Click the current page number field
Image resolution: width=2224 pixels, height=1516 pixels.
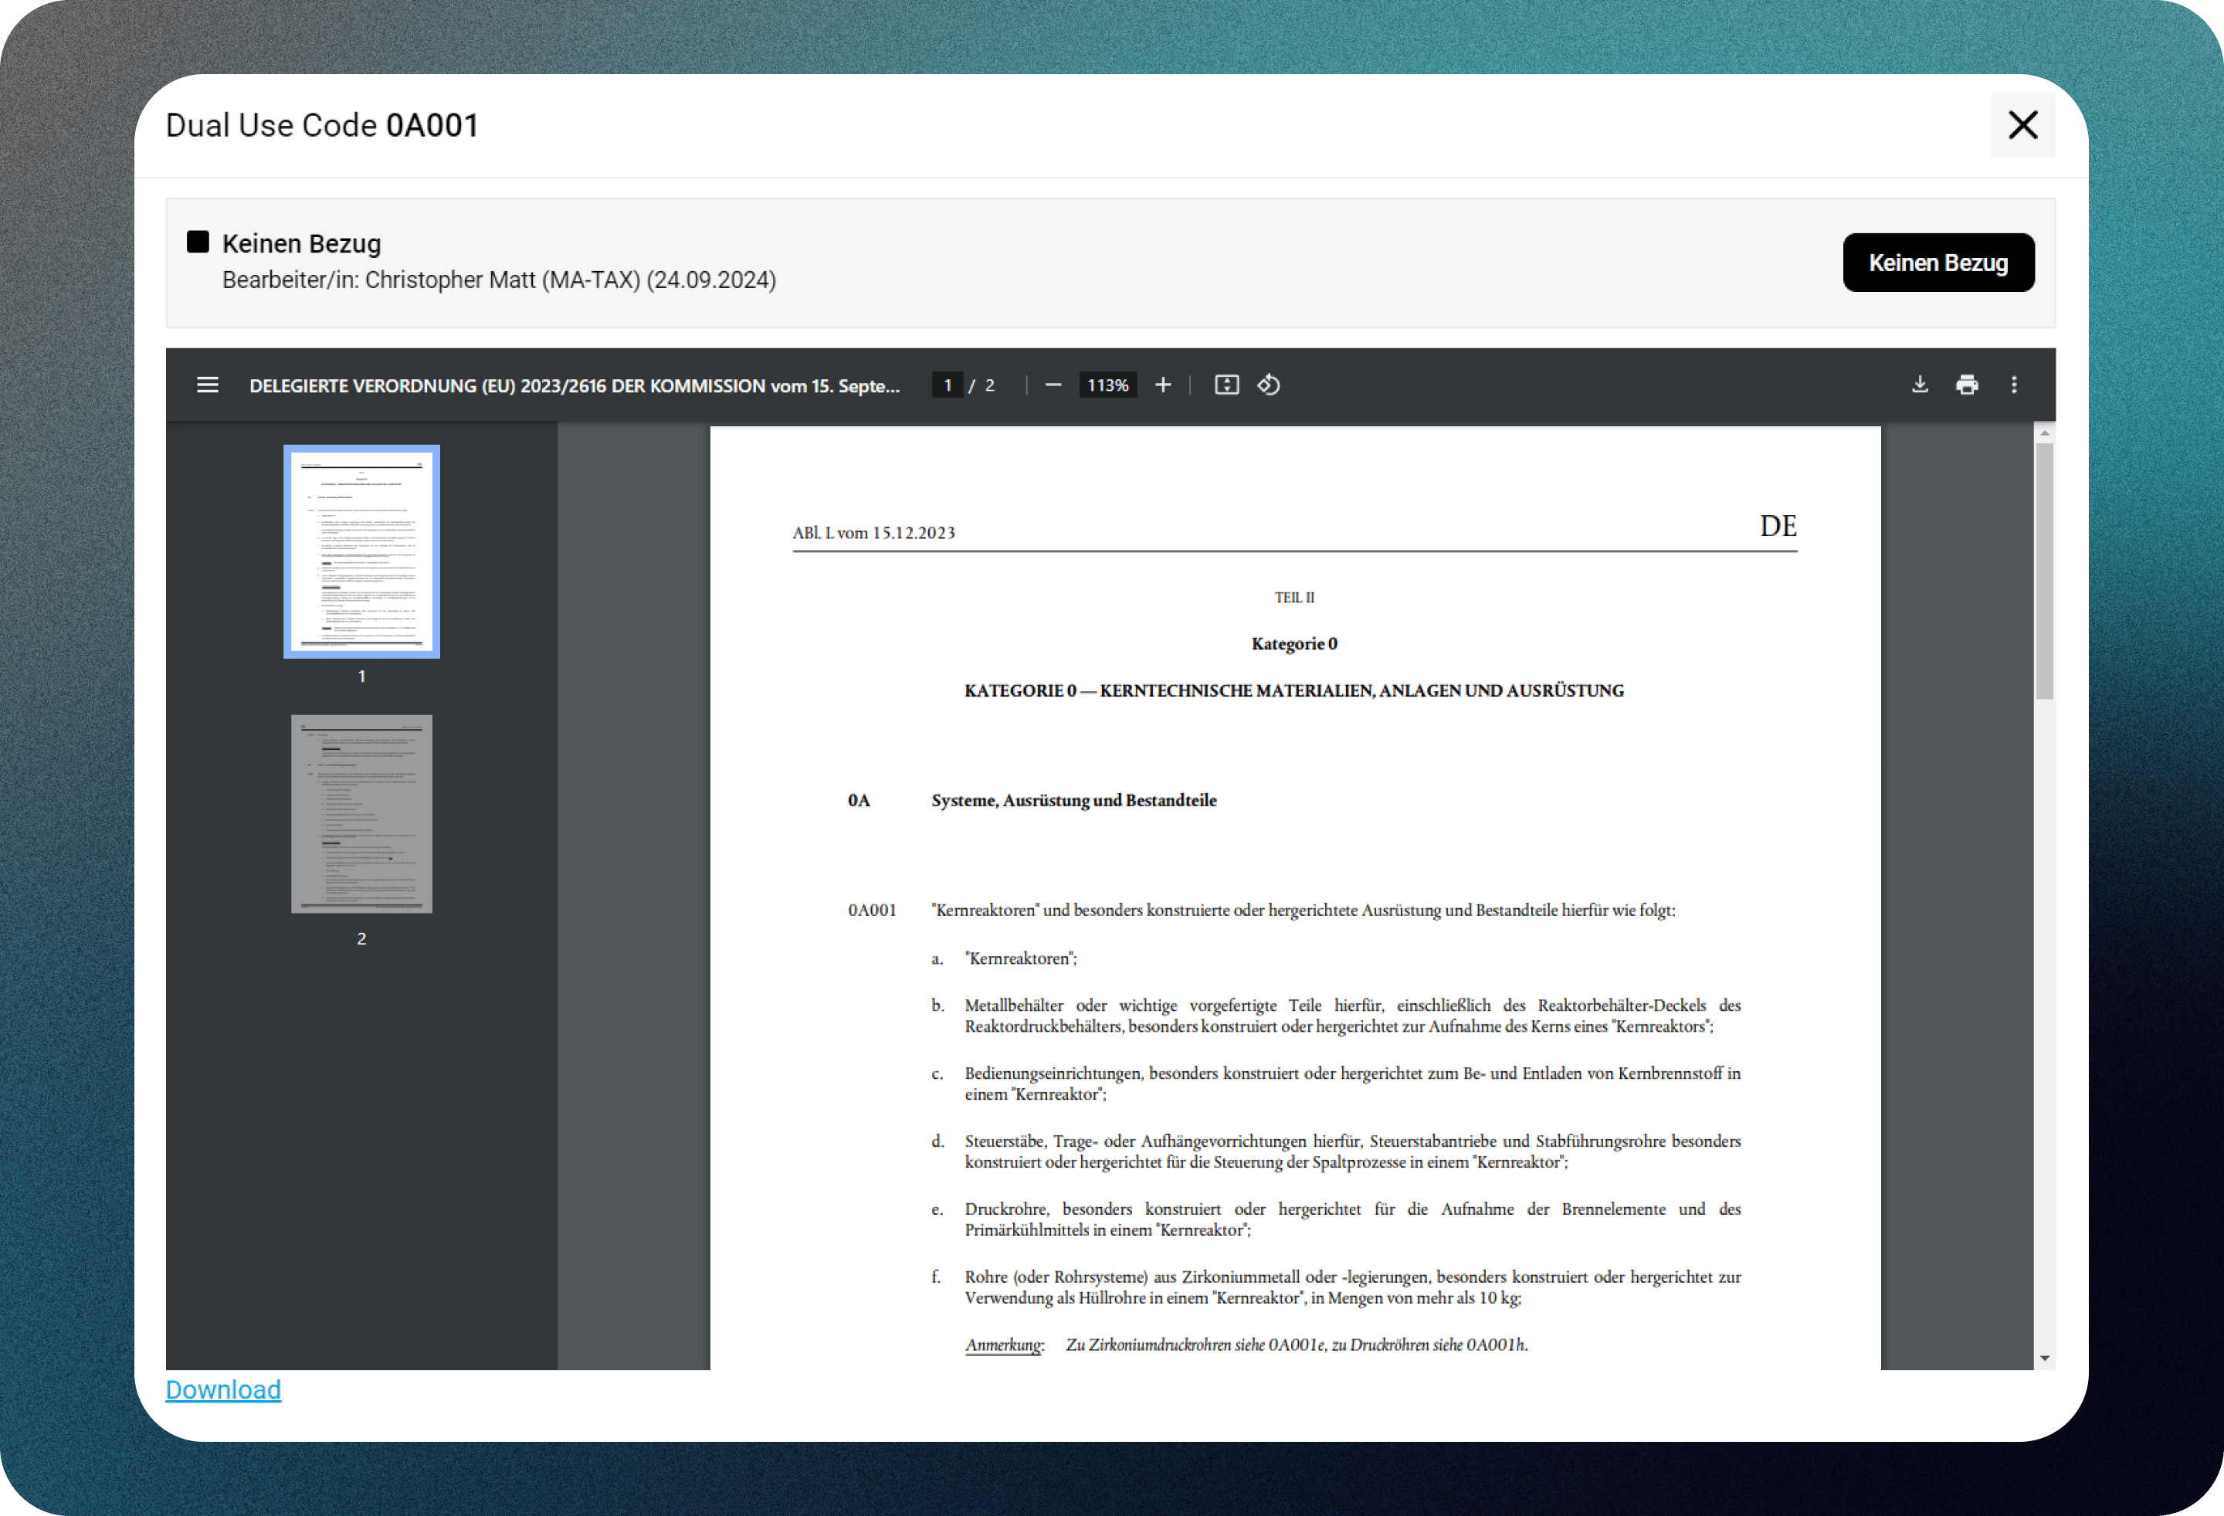click(x=948, y=385)
